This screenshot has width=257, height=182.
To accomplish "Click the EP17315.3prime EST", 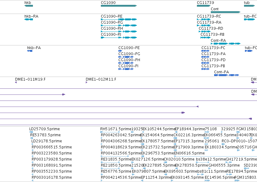I will 175,144.
